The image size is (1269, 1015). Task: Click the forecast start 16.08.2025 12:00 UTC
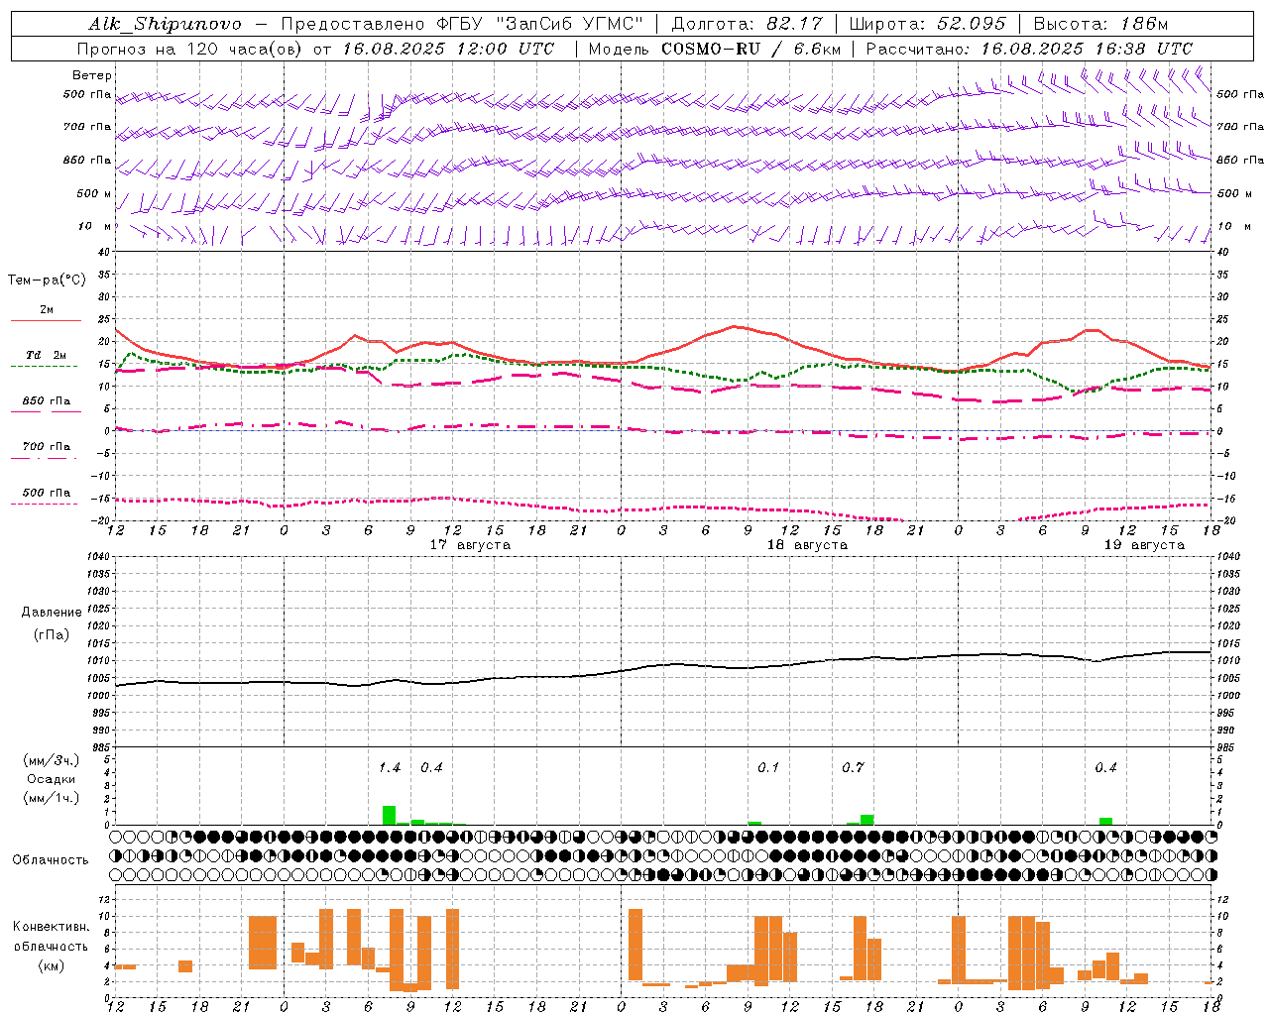(x=448, y=49)
